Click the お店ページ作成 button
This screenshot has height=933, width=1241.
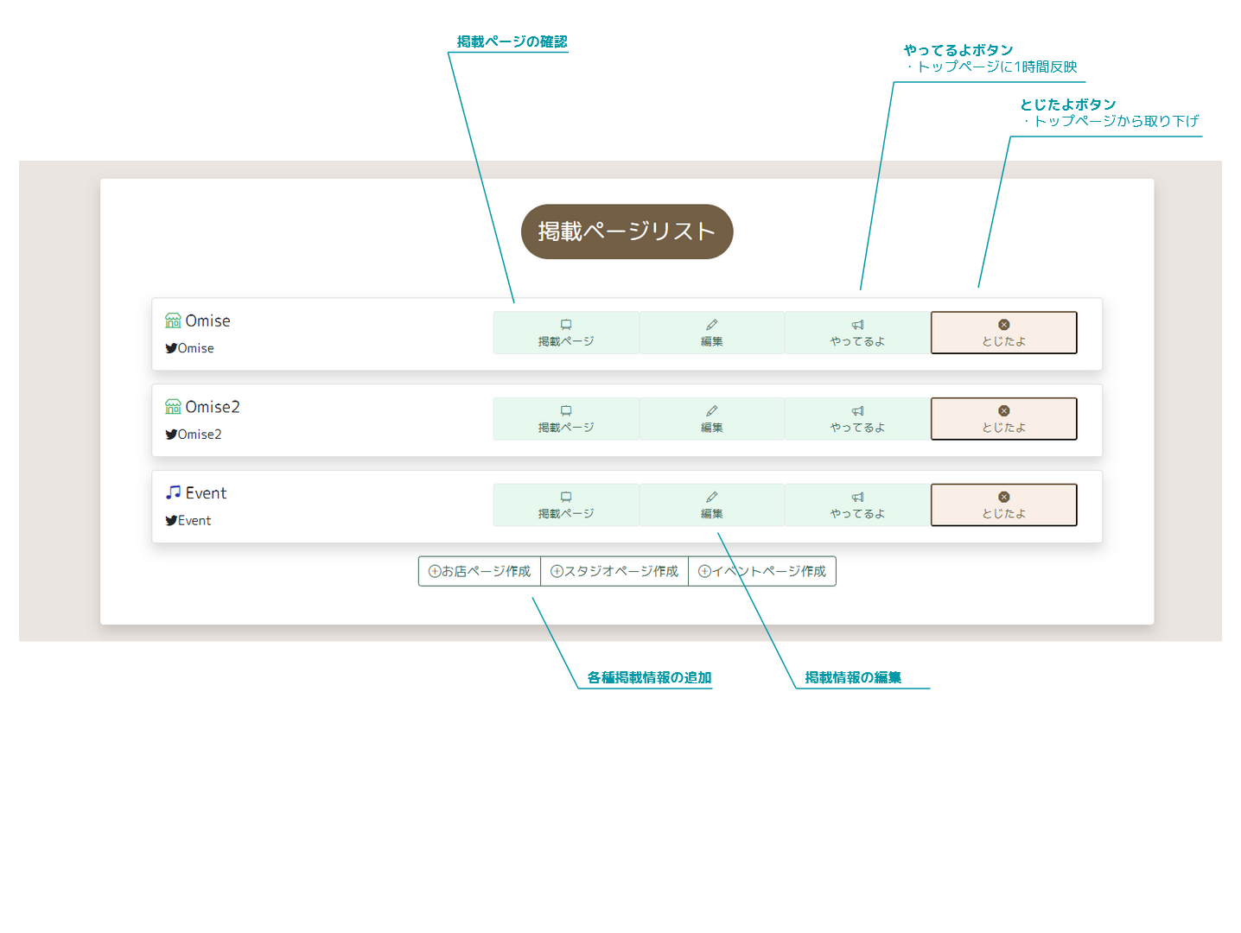480,571
